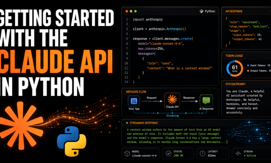Screen dimensions: 271x163
Task: Click the TOKEN USAGE panel heading
Action: [234, 56]
